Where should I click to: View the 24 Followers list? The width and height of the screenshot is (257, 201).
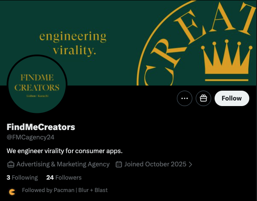pyautogui.click(x=64, y=177)
